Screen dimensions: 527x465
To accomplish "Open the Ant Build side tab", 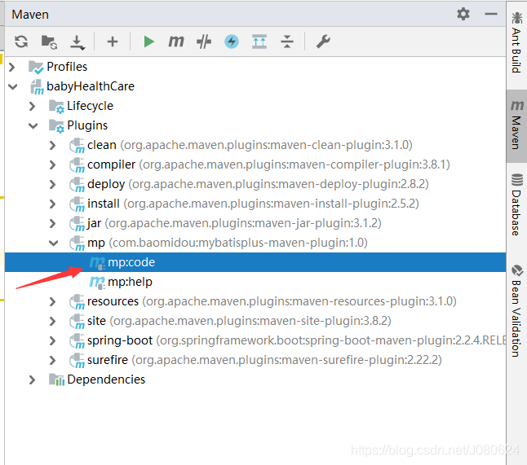I will (516, 43).
